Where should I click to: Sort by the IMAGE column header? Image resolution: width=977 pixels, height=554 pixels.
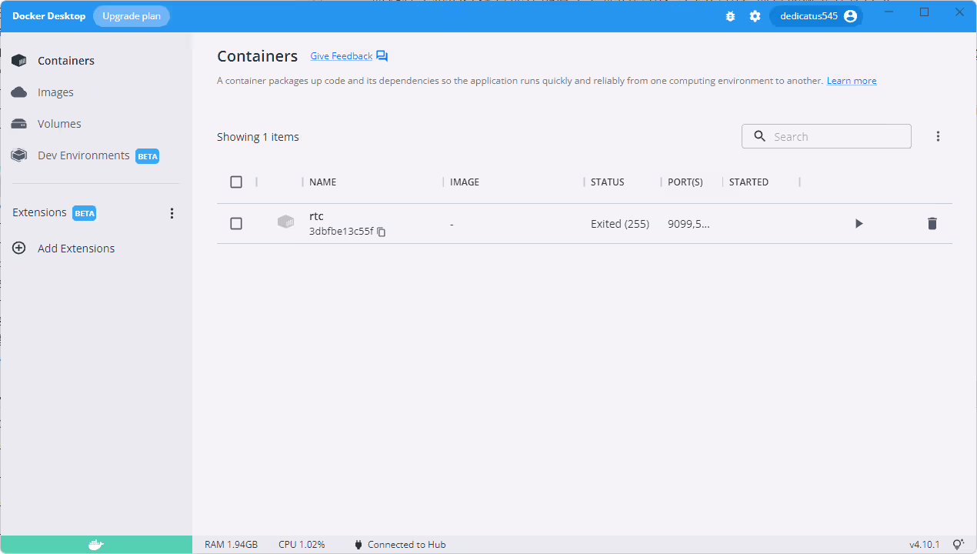tap(465, 182)
